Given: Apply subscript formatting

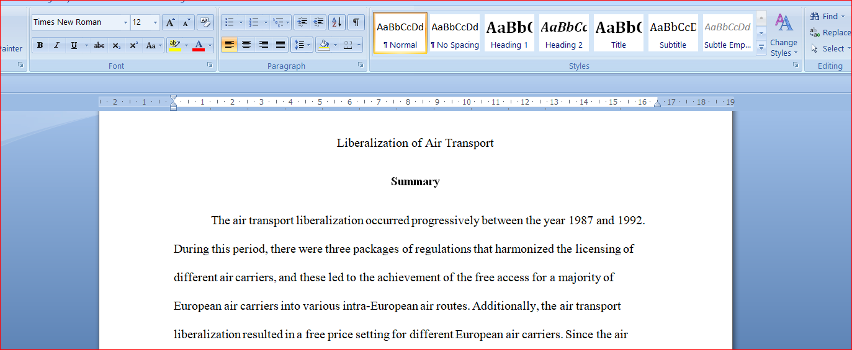Looking at the screenshot, I should pyautogui.click(x=116, y=45).
